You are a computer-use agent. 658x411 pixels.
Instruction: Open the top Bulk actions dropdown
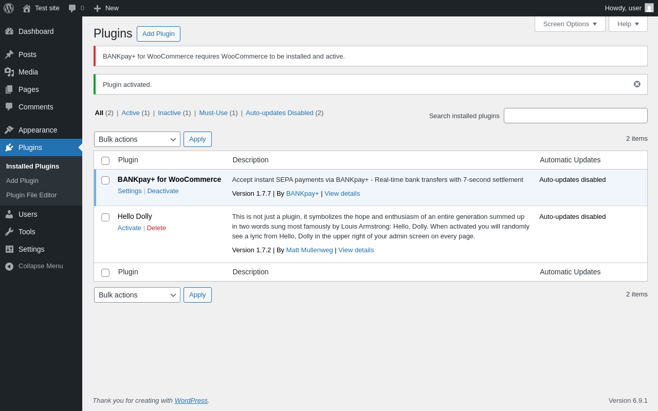click(x=137, y=139)
